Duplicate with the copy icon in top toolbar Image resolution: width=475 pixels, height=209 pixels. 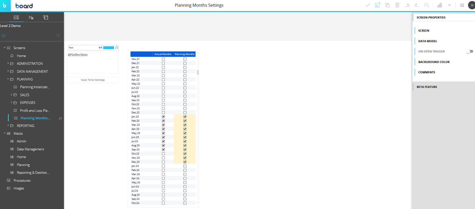(x=388, y=5)
